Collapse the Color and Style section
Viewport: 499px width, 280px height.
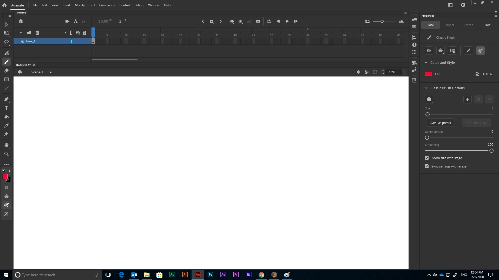[x=426, y=62]
